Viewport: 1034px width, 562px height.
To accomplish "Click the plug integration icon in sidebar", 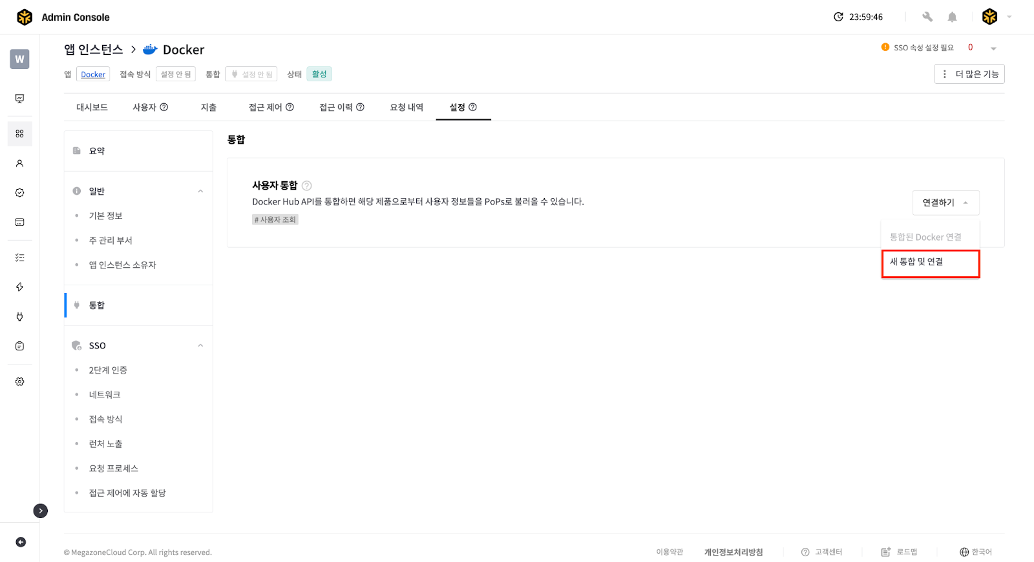I will pos(20,316).
